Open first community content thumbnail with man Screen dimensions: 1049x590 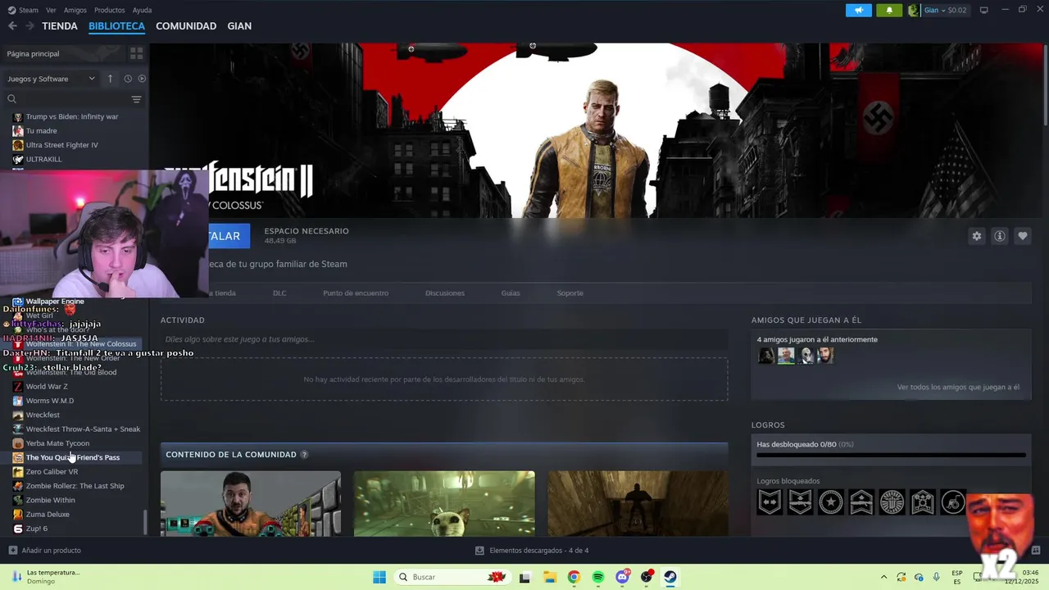click(251, 503)
